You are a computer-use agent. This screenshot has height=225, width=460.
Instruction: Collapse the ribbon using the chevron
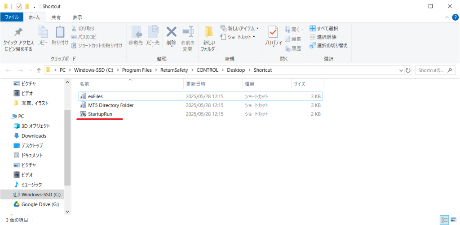pos(447,17)
